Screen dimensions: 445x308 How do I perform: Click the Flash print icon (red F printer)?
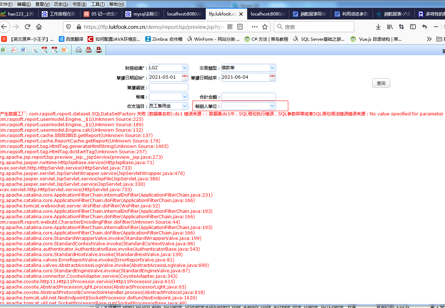(89, 50)
